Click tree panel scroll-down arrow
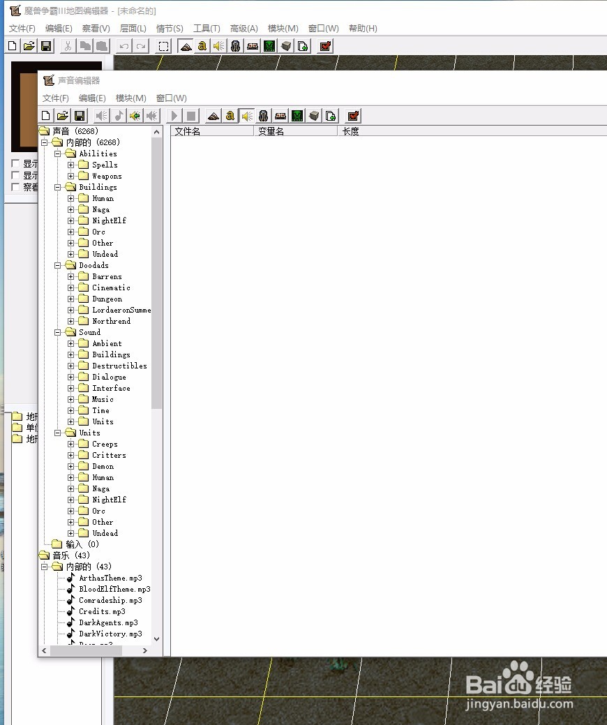 click(157, 638)
